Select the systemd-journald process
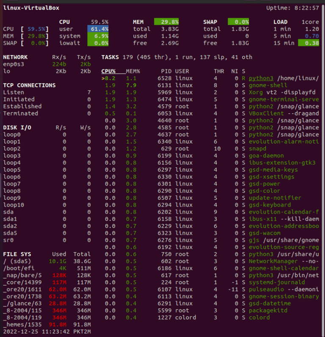 (277, 282)
